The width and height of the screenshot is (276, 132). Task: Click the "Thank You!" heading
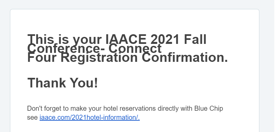click(63, 83)
